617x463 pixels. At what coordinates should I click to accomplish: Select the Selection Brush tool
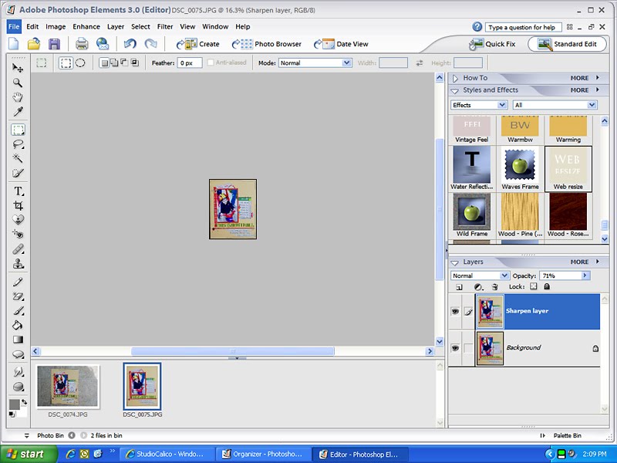coord(18,173)
